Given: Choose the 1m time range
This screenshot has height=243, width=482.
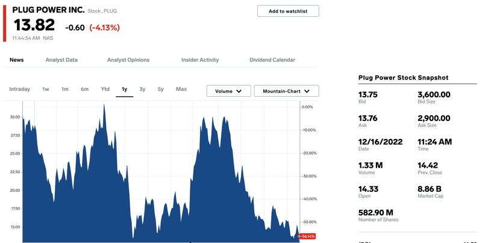Looking at the screenshot, I should [x=65, y=89].
